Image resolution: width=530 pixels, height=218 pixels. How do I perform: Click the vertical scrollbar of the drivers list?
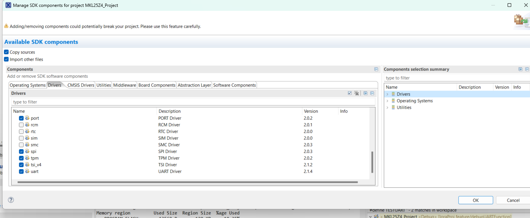click(x=372, y=162)
